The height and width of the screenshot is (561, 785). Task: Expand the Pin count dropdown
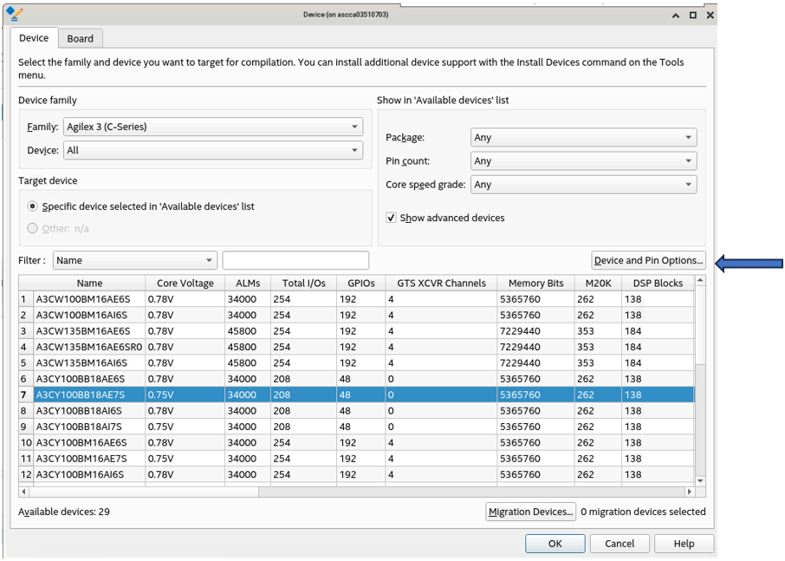[584, 160]
